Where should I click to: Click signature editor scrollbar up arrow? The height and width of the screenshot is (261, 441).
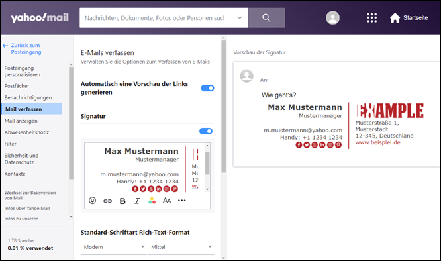click(x=207, y=146)
